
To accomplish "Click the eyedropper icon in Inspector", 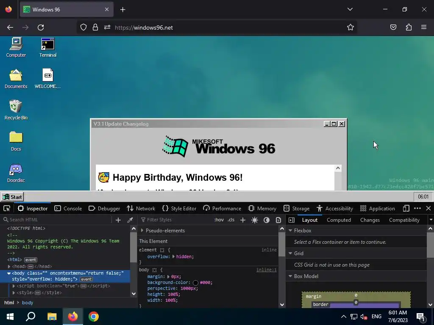I will coord(130,220).
